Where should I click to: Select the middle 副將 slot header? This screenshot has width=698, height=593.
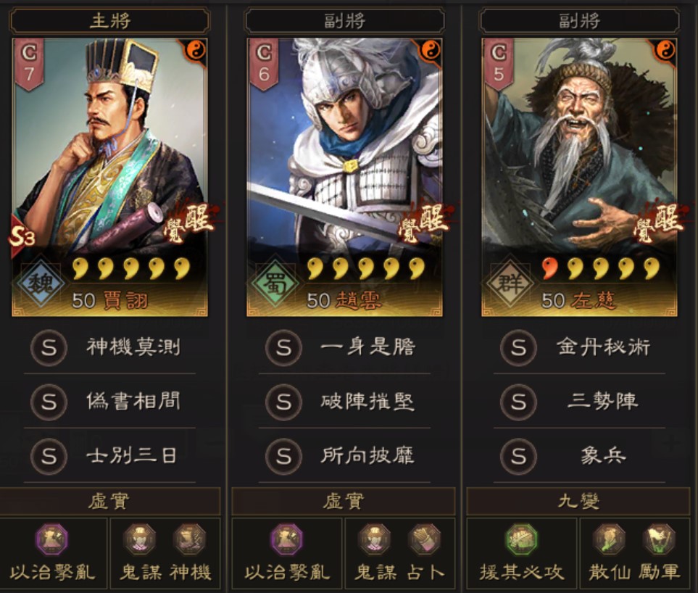(x=344, y=20)
